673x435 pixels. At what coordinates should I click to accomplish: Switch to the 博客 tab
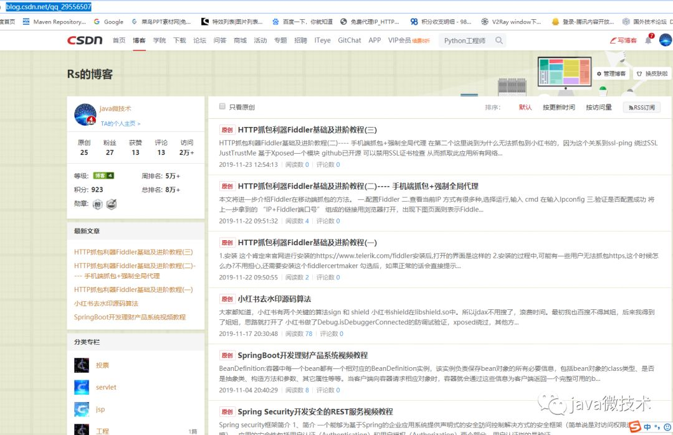[138, 39]
